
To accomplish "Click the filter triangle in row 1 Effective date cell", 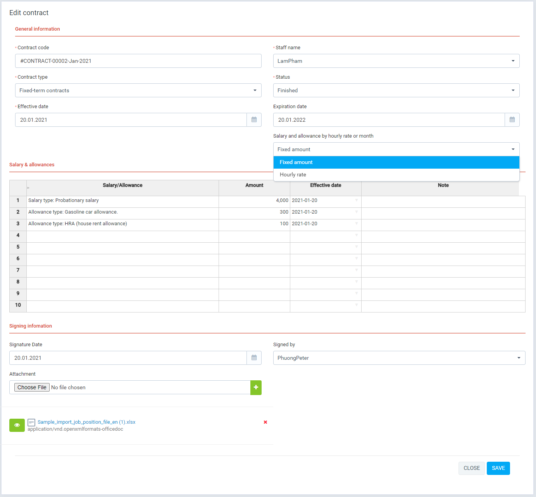I will click(x=356, y=201).
